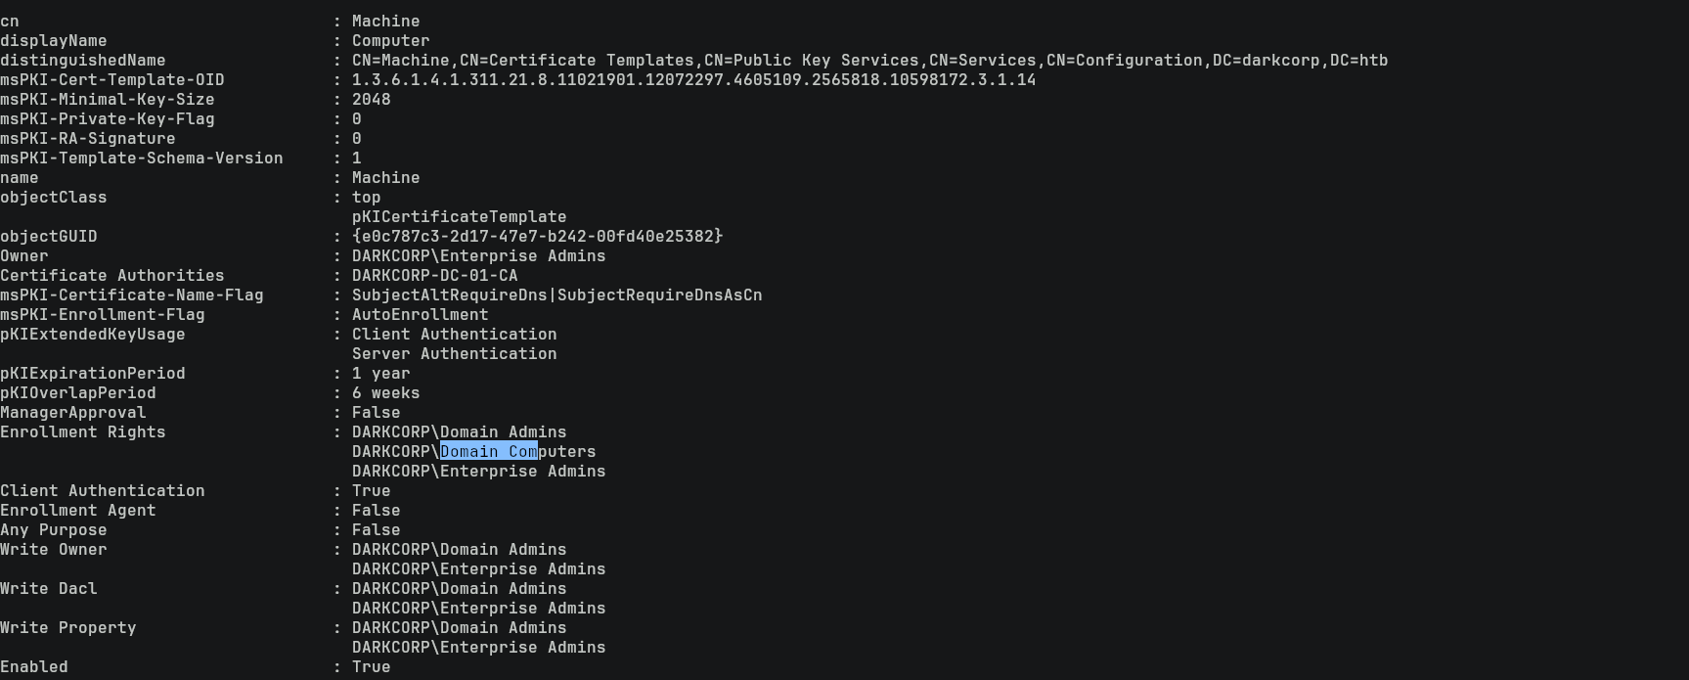
Task: Click the "Write Dacl" field label
Action: (x=48, y=588)
